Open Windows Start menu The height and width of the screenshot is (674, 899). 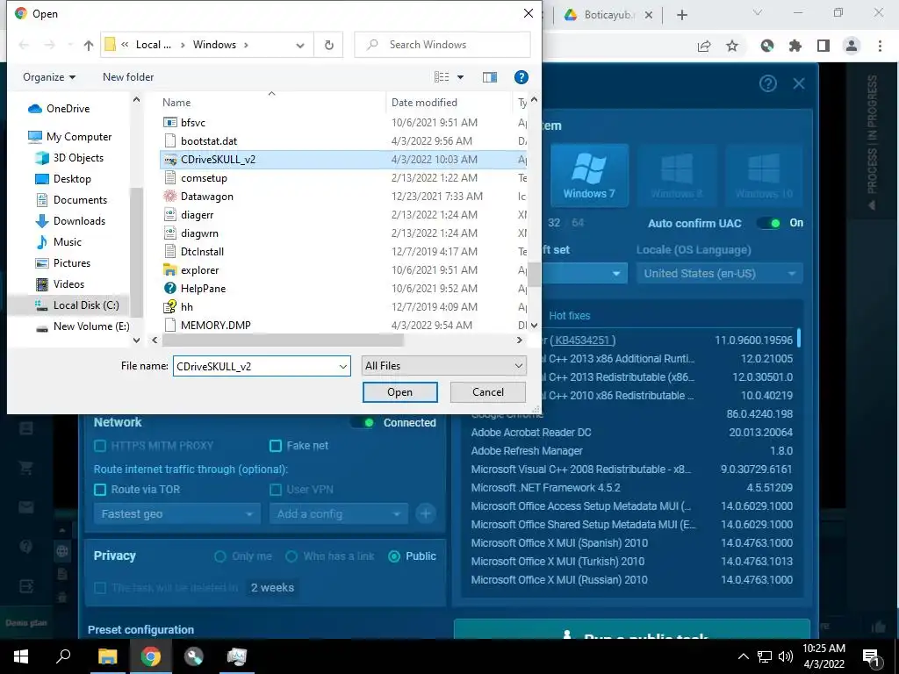21,656
